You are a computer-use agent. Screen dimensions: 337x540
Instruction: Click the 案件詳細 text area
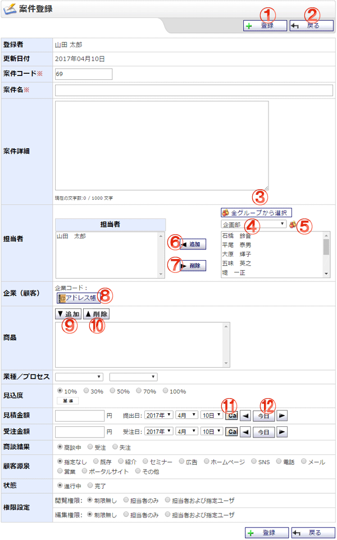162,146
